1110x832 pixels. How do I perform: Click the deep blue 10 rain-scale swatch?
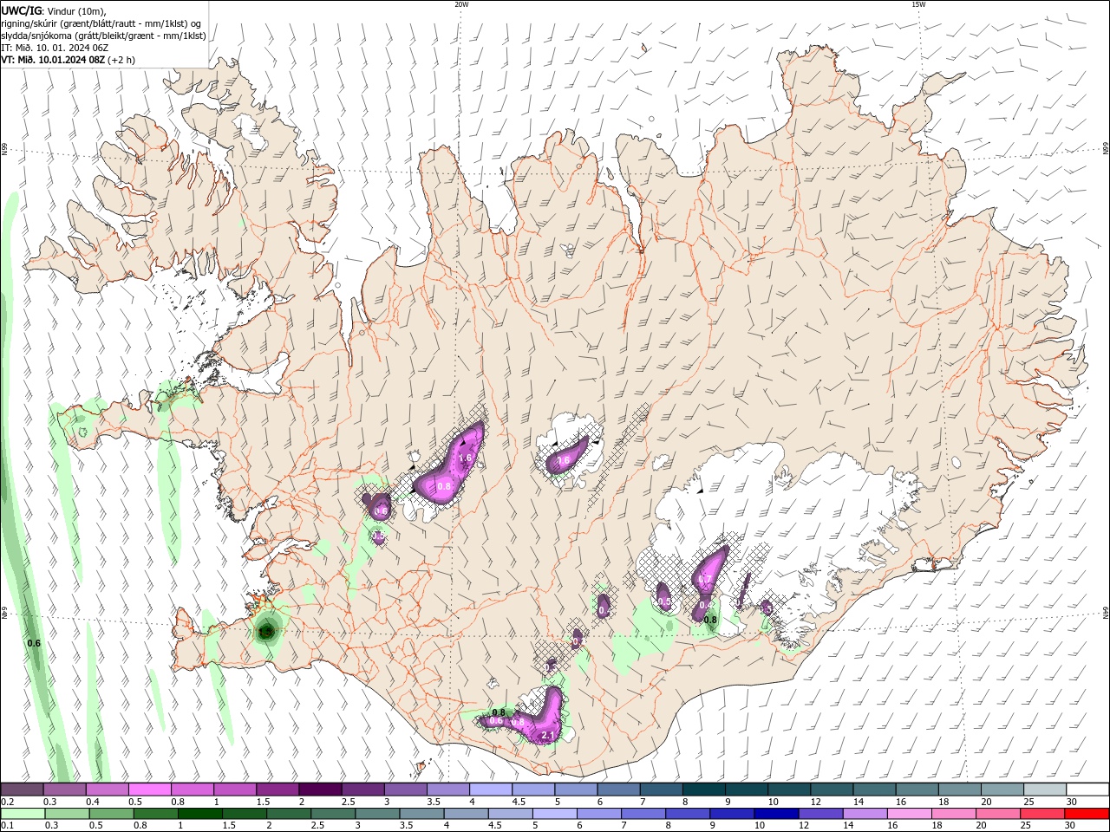click(x=776, y=814)
